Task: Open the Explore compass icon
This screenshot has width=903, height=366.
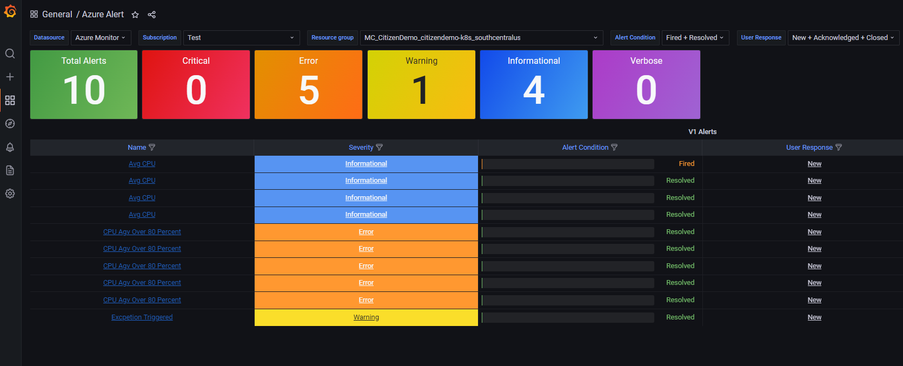Action: pos(10,123)
